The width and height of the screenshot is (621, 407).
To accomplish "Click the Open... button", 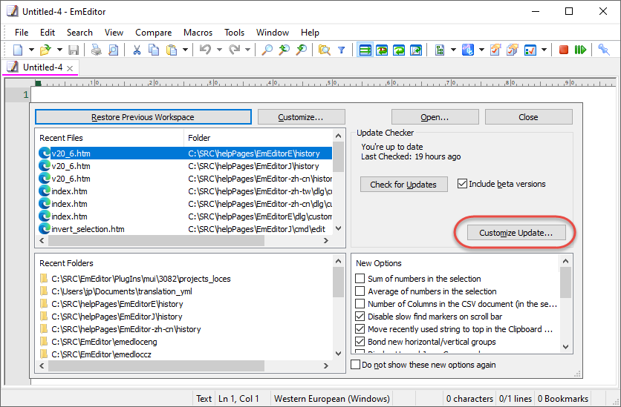I will click(435, 117).
